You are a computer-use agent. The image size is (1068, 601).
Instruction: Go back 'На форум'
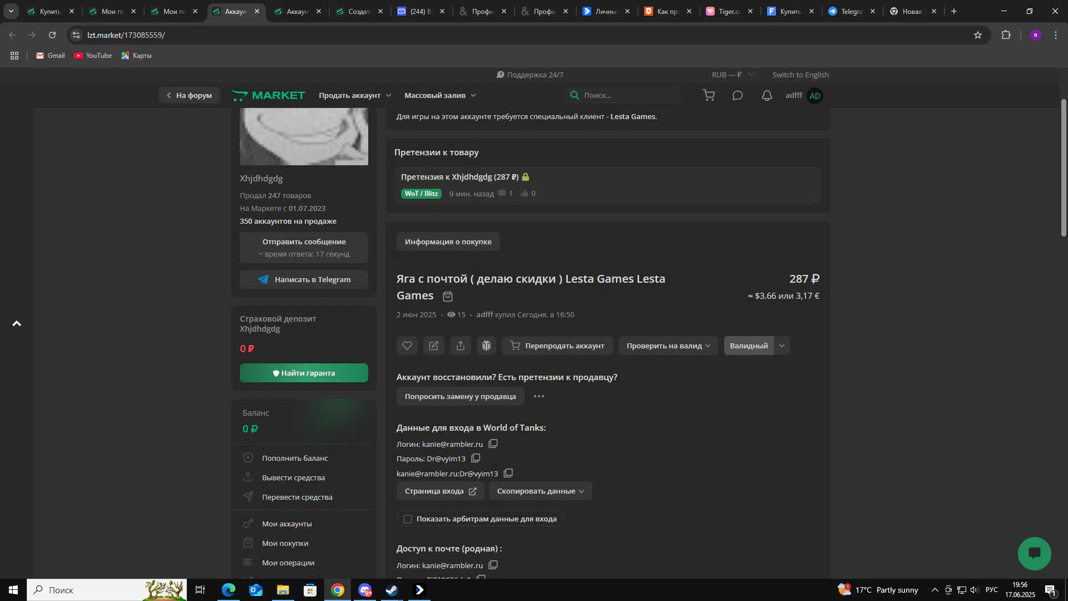189,95
